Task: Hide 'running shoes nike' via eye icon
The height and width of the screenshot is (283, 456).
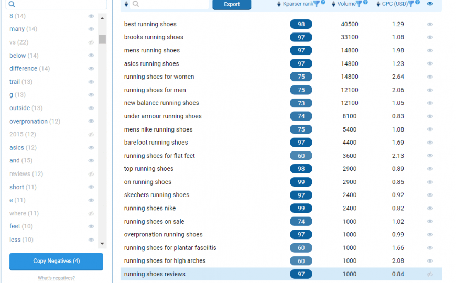Action: 430,208
